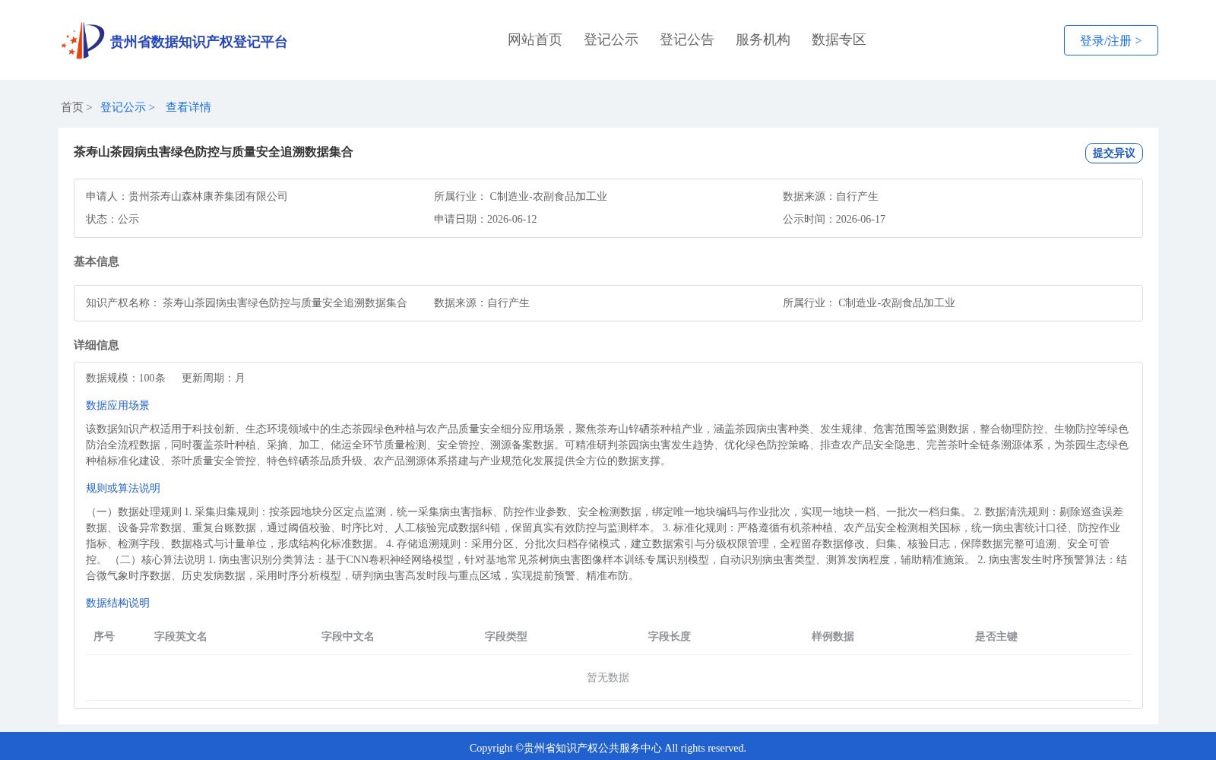
Task: Click the 知识产权名称 field value
Action: [285, 302]
